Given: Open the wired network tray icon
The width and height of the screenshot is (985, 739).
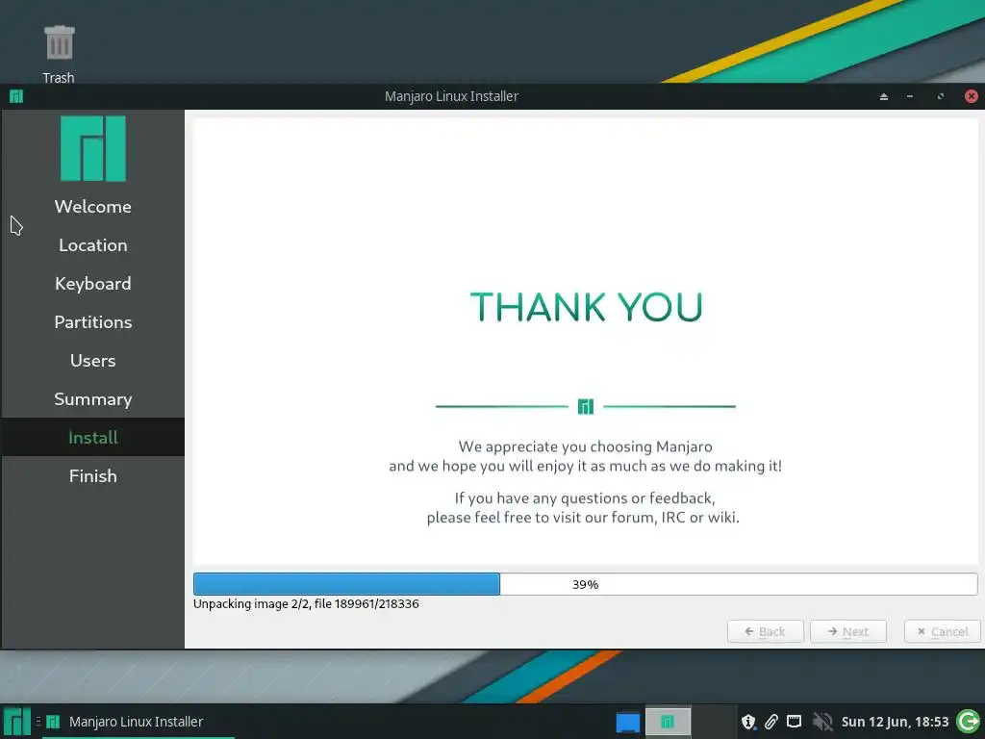Looking at the screenshot, I should pos(794,722).
